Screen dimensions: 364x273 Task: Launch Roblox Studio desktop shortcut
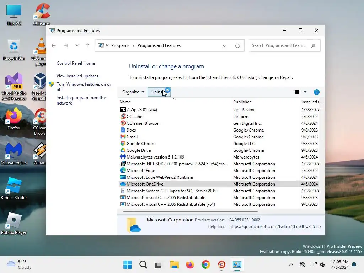pyautogui.click(x=14, y=188)
